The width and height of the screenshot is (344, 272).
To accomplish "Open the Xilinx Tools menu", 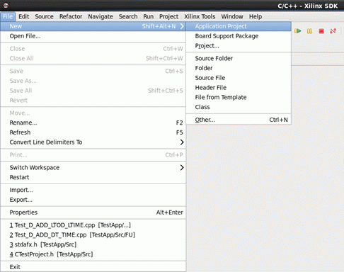I will click(200, 16).
